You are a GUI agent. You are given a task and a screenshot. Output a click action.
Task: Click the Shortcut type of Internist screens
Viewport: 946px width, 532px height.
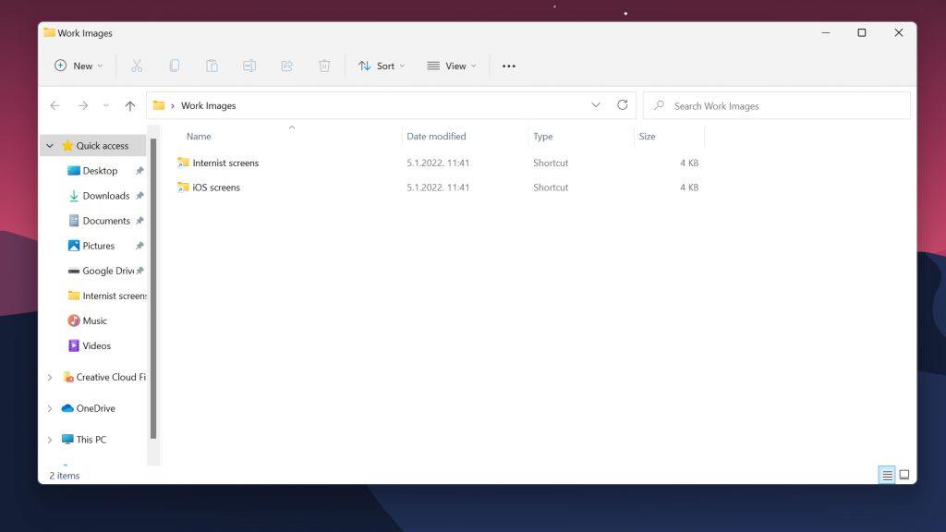click(551, 163)
